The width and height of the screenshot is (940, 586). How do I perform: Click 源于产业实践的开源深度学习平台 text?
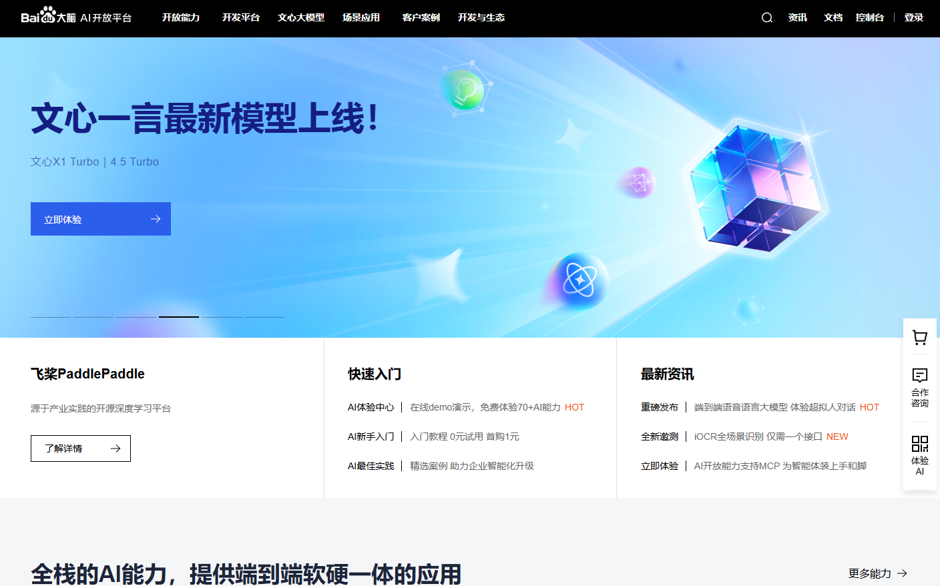(x=101, y=408)
